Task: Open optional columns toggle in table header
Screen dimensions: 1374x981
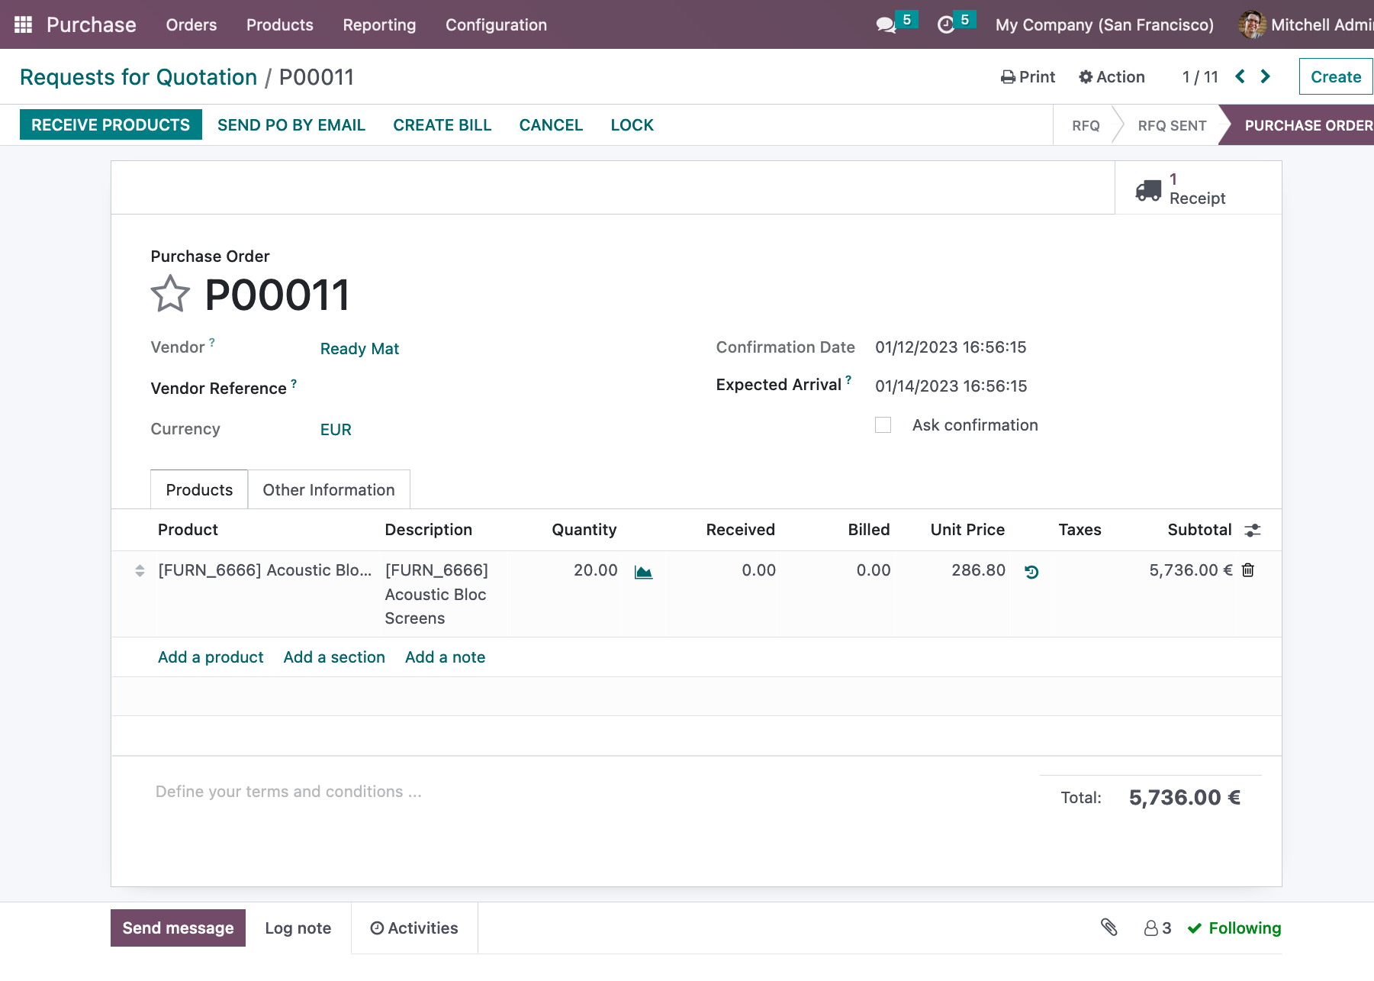Action: coord(1253,530)
